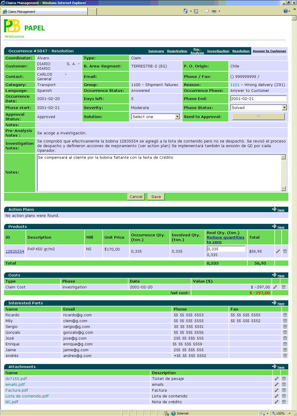Expand the Help menu dropdown arrow
The height and width of the screenshot is (416, 297).
290,11
